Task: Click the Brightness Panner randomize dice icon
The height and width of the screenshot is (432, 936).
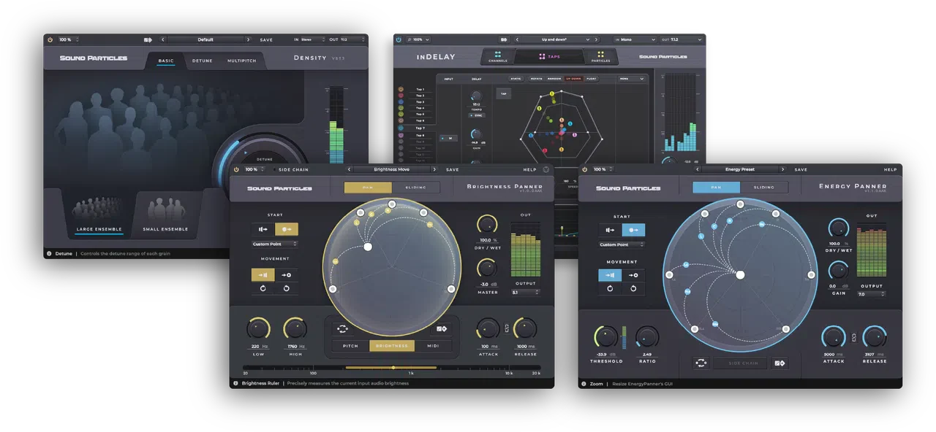Action: 442,328
